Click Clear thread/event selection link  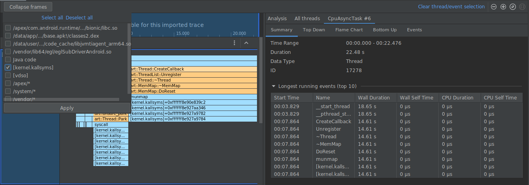[451, 7]
